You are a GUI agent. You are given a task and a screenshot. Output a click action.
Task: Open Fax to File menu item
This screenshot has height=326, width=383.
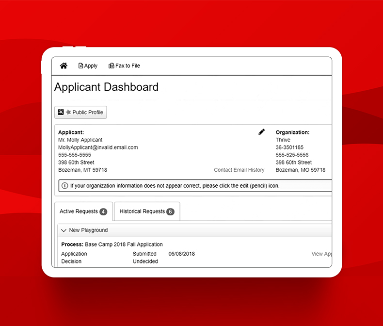(x=128, y=66)
